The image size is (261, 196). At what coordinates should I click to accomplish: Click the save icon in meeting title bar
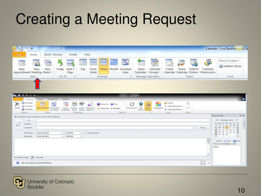pyautogui.click(x=19, y=96)
